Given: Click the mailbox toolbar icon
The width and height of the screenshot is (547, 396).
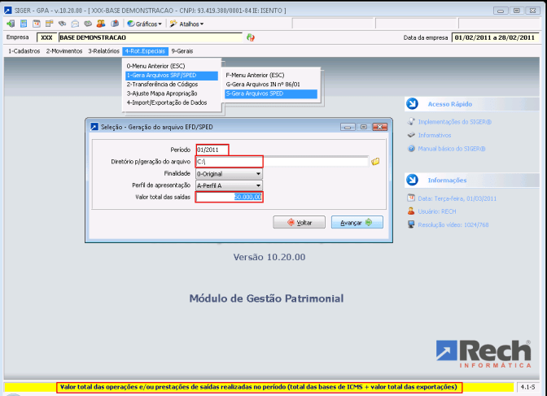Looking at the screenshot, I should (115, 24).
